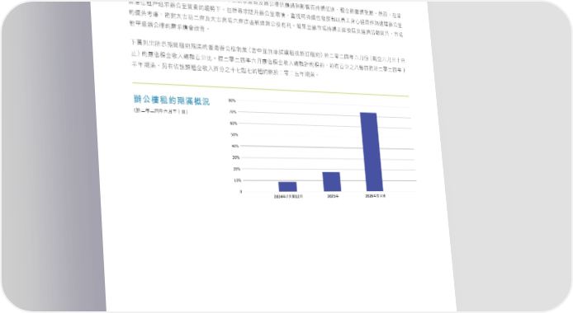Click the 50% y-axis label
This screenshot has height=313, width=573.
coord(234,135)
